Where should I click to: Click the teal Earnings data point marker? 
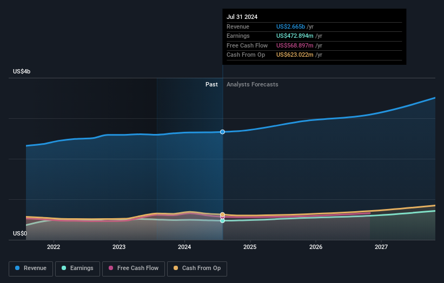(x=223, y=221)
